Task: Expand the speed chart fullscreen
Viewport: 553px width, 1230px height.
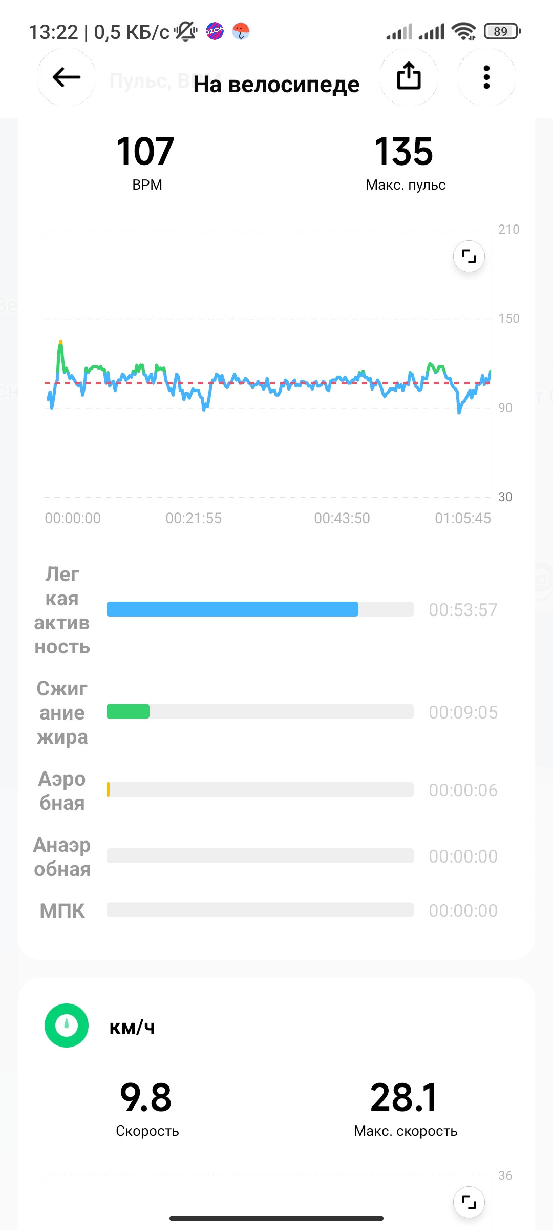Action: pyautogui.click(x=469, y=1202)
